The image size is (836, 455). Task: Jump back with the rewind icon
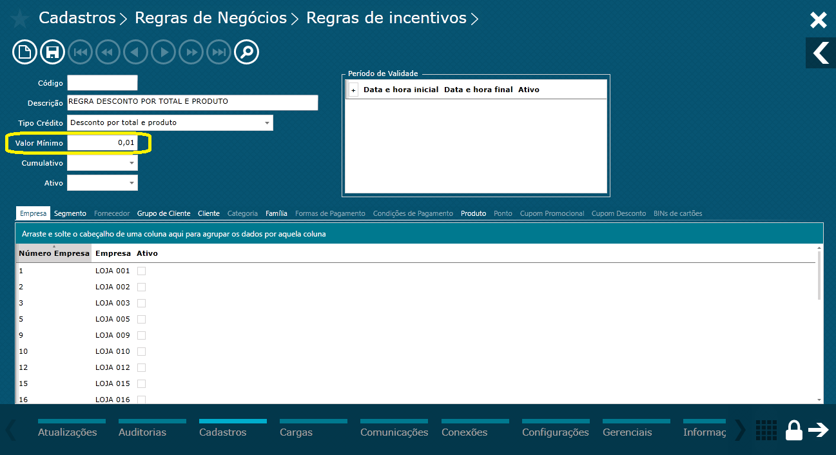coord(108,52)
